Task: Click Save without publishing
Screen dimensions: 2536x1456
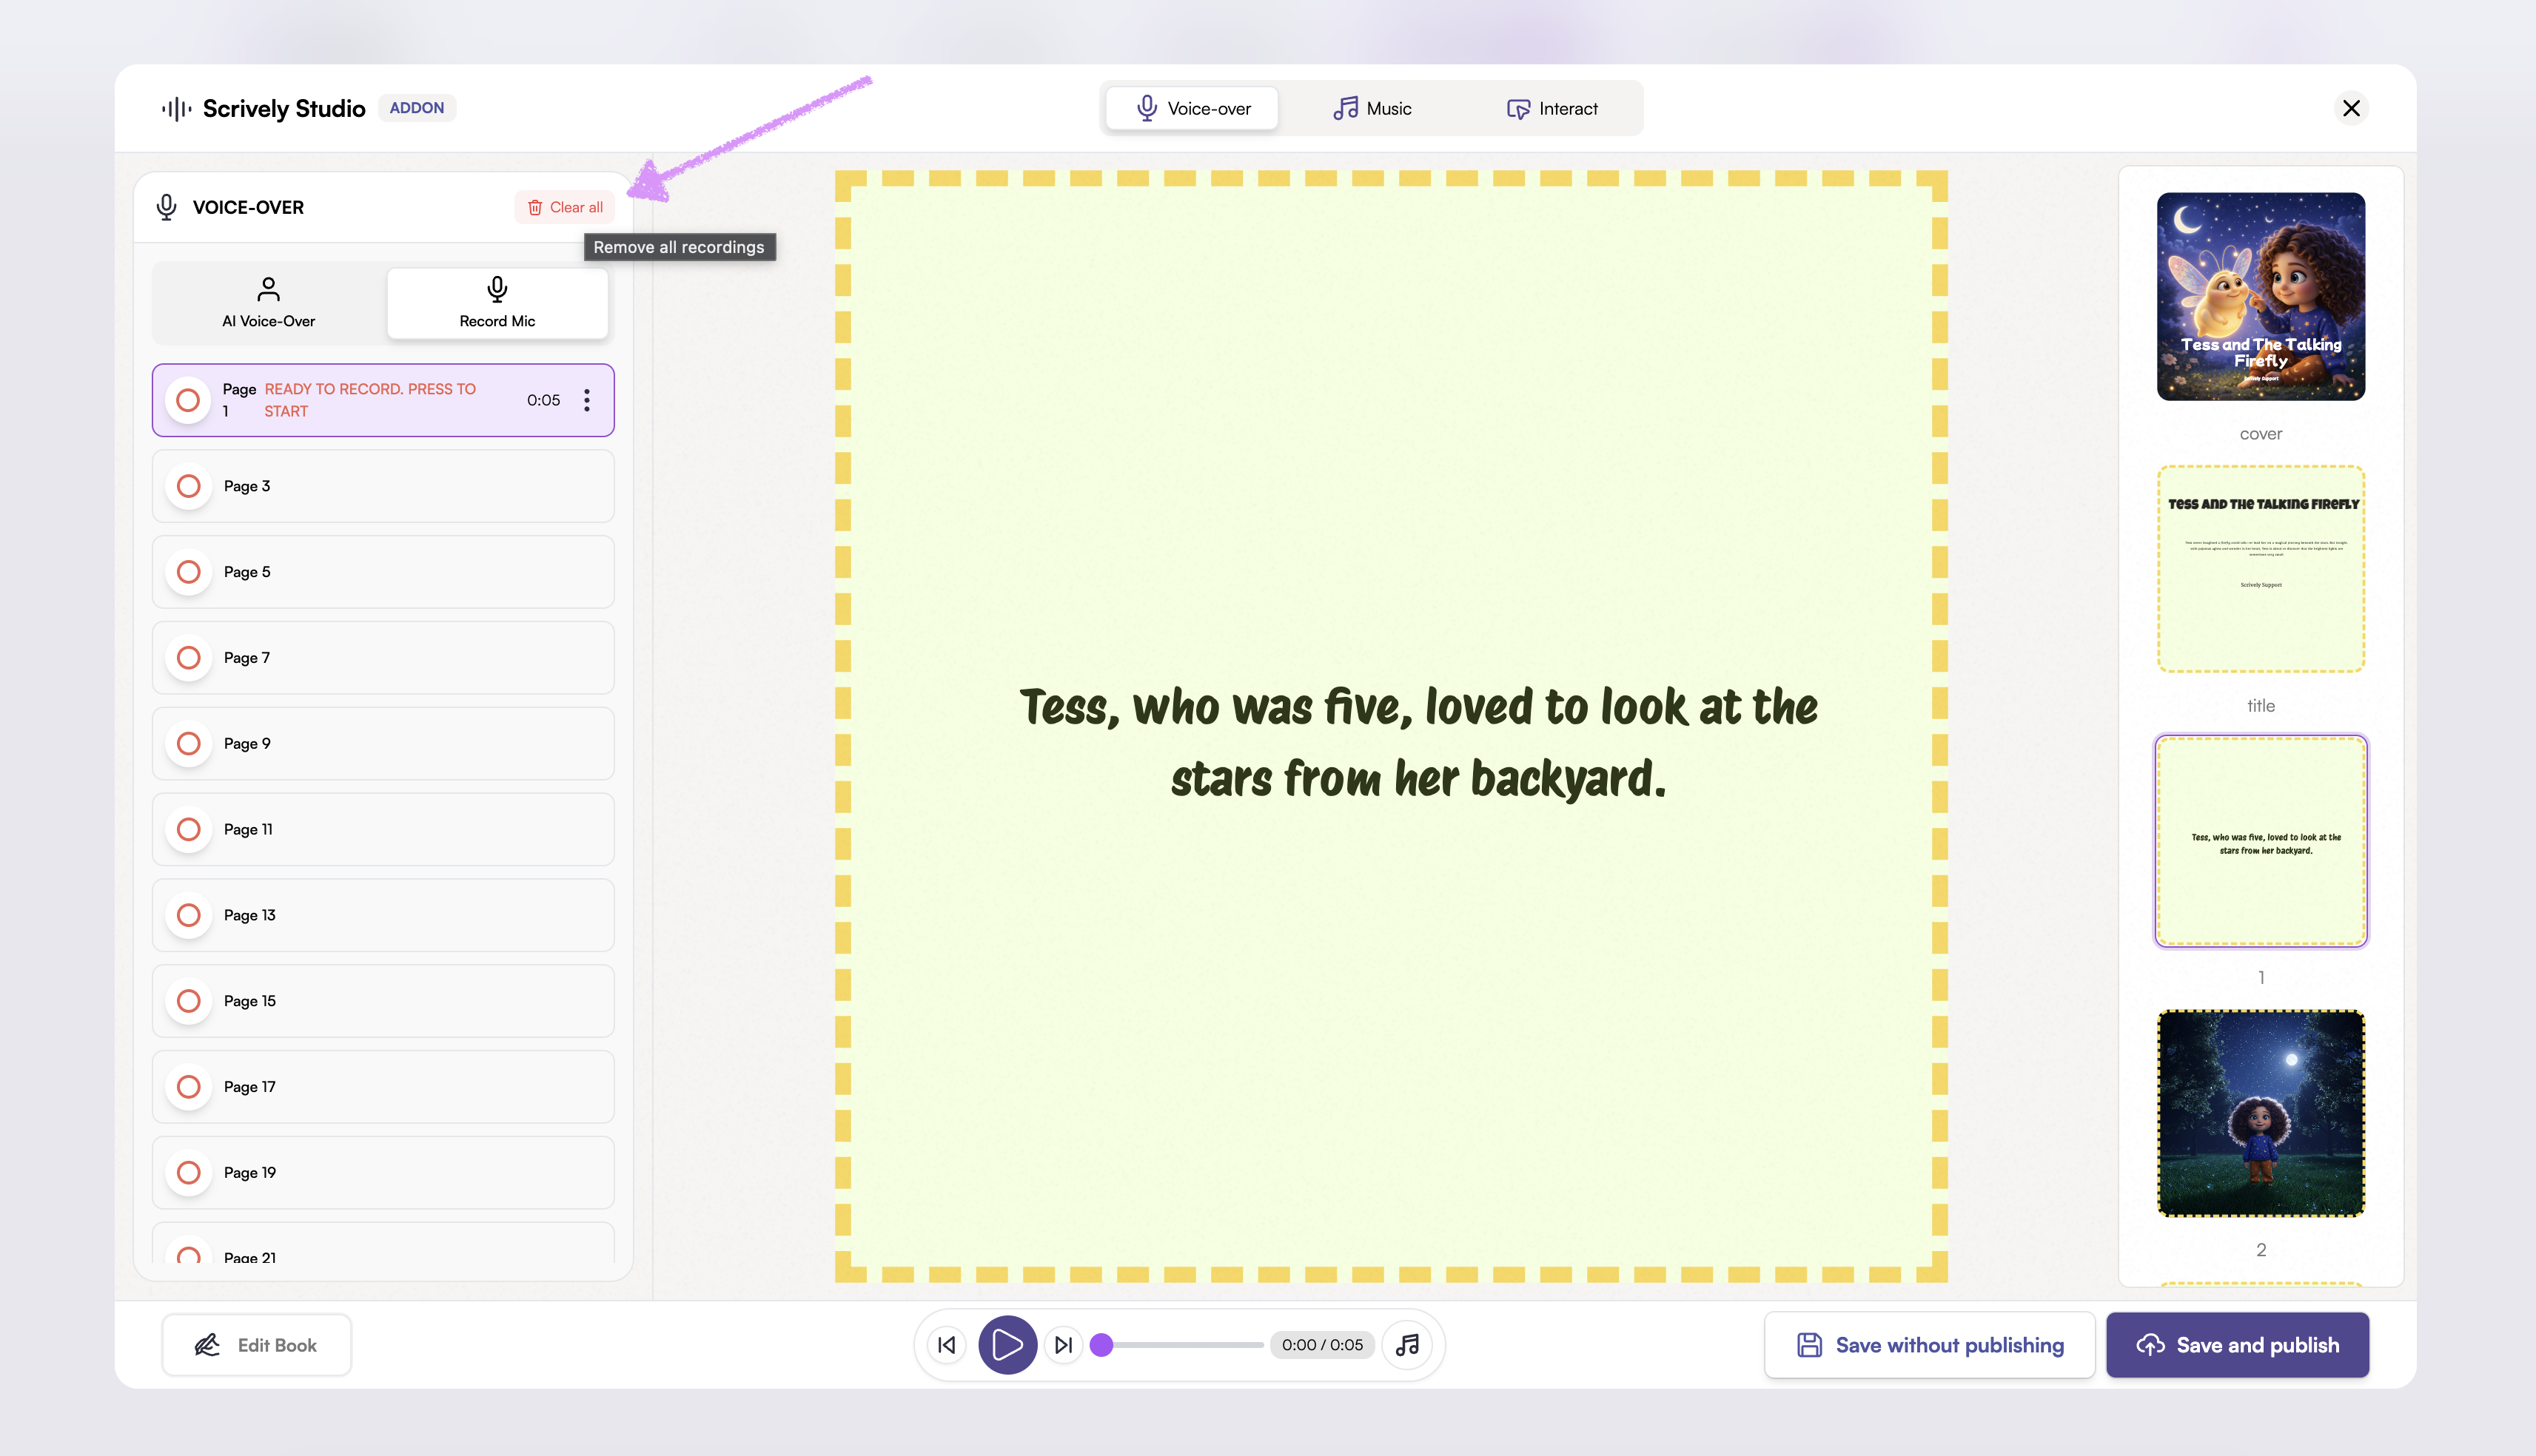Action: (1929, 1345)
